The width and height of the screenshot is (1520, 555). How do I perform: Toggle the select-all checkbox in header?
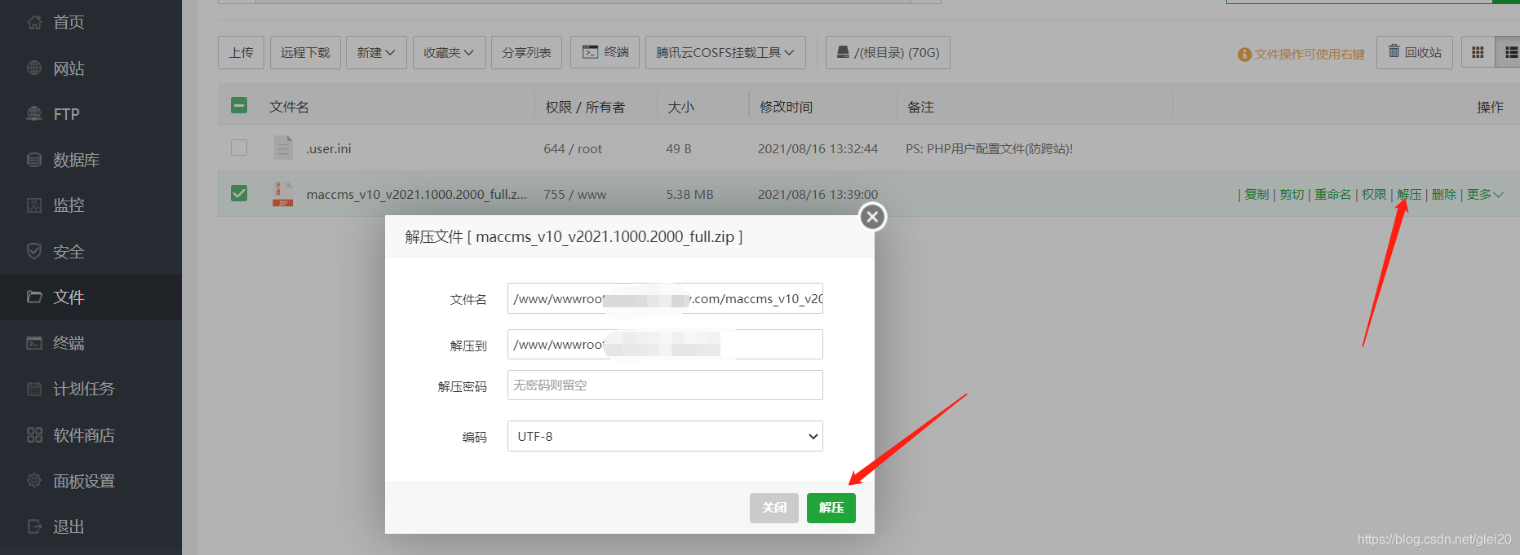pyautogui.click(x=239, y=106)
